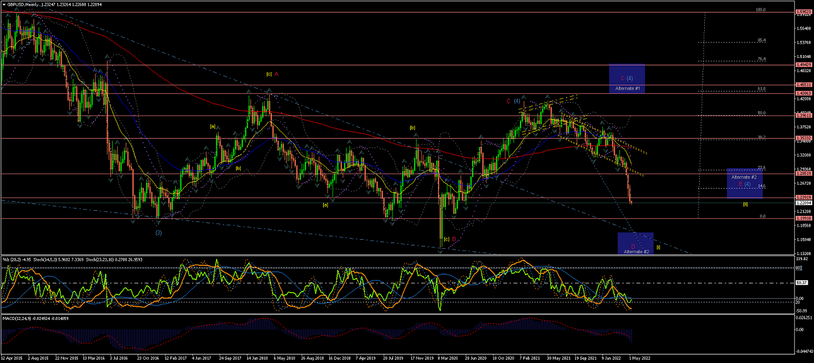Click the red A wave label
The image size is (814, 363).
pos(276,74)
